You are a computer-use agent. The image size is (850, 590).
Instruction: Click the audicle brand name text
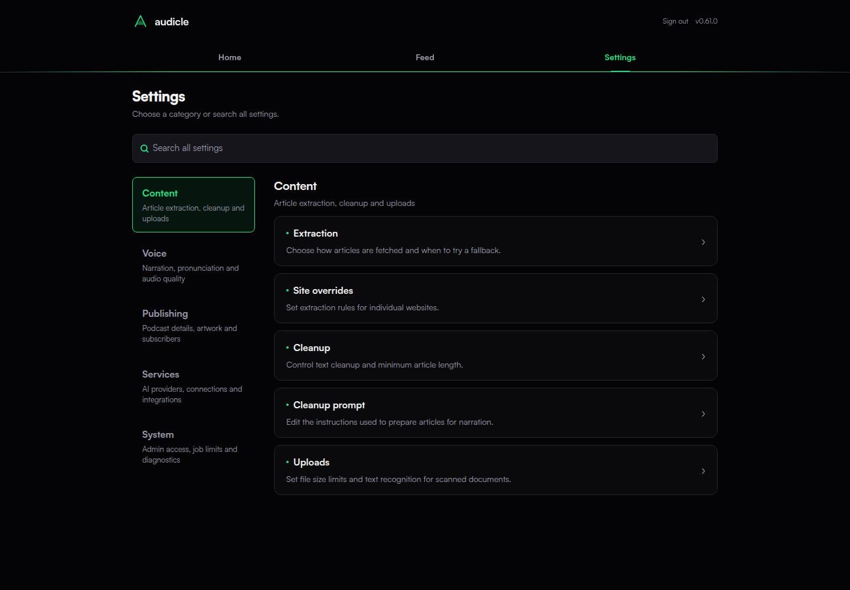coord(172,22)
